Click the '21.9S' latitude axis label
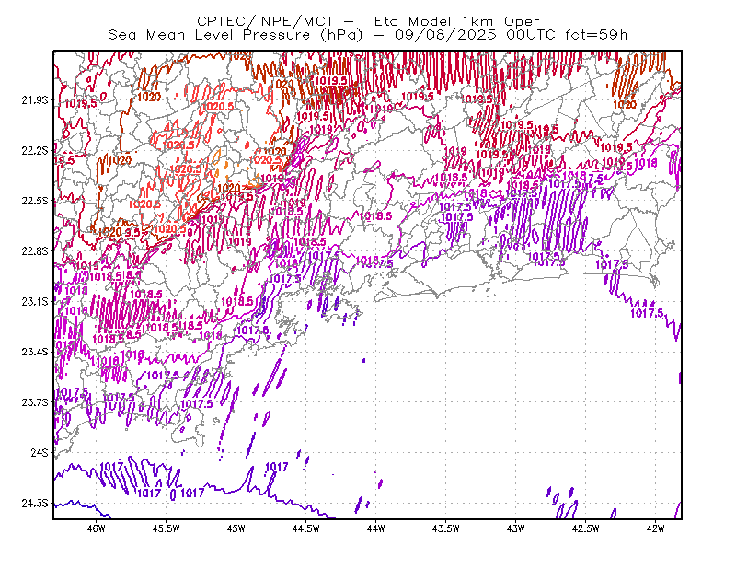Image resolution: width=736 pixels, height=569 pixels. click(34, 99)
